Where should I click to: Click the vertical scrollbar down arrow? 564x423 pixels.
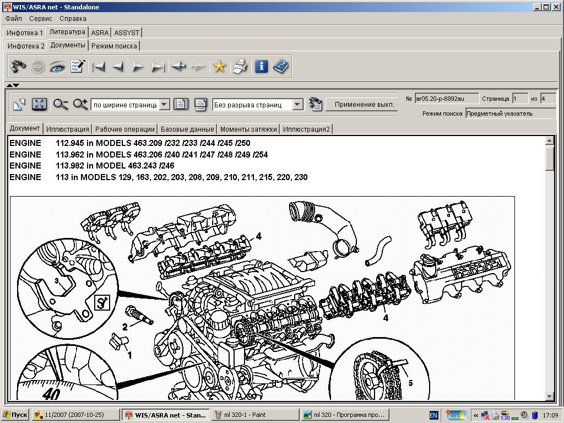click(549, 396)
